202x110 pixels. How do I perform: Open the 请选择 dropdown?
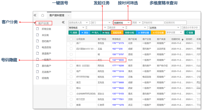[x=117, y=27]
